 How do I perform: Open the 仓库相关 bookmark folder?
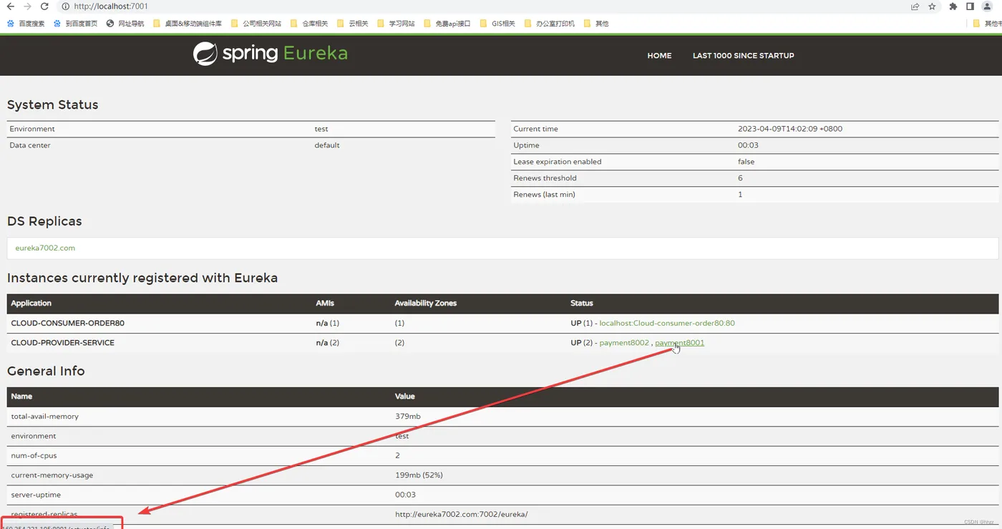click(x=309, y=24)
